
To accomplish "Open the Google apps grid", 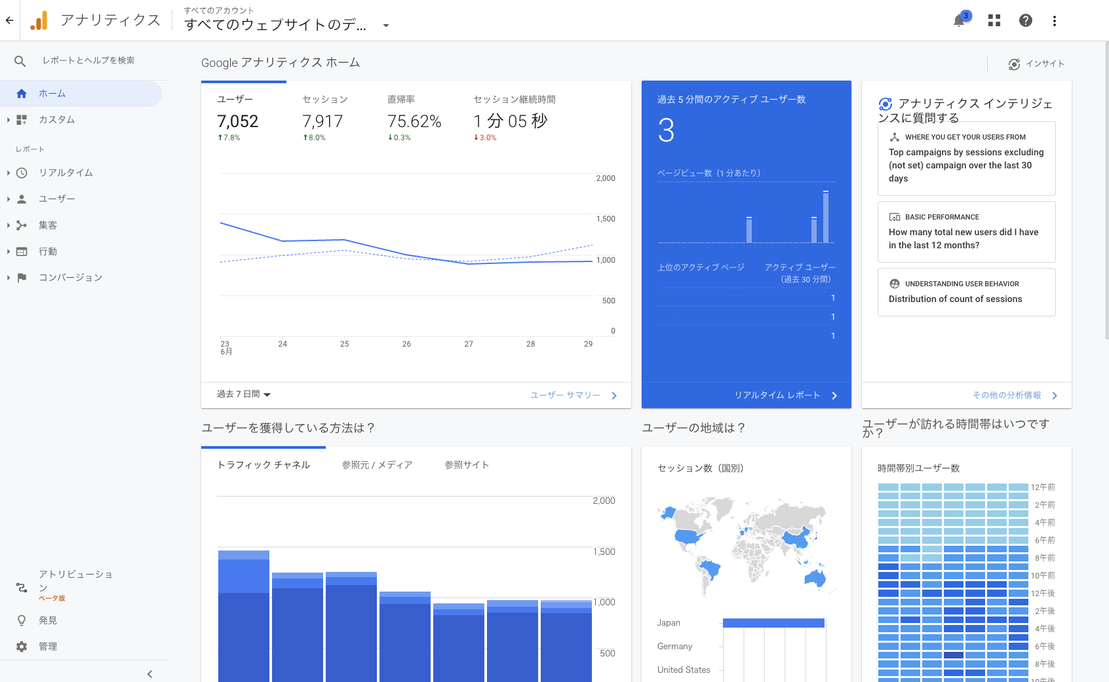I will pyautogui.click(x=994, y=20).
